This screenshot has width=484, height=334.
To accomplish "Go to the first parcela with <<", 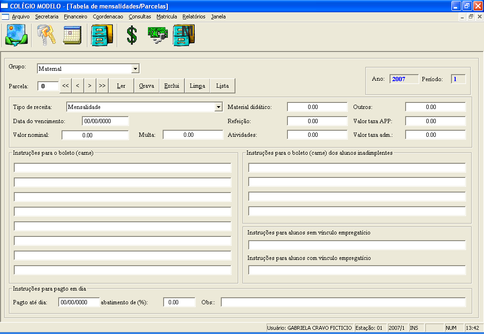I will pos(65,86).
